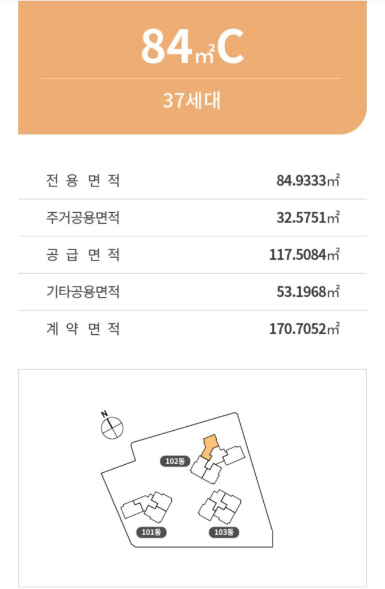The width and height of the screenshot is (385, 589).
Task: Click the 170.7052㎡ contract area value
Action: point(305,328)
